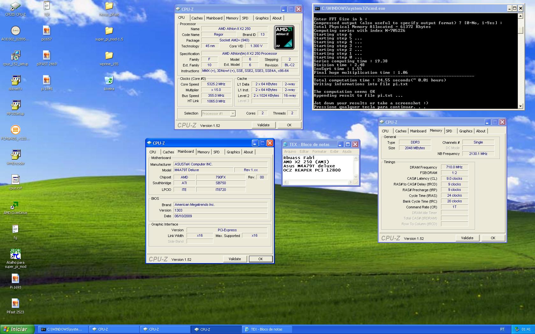Open the hexus_pifast folder
Image resolution: width=535 pixels, height=334 pixels.
pos(109,9)
